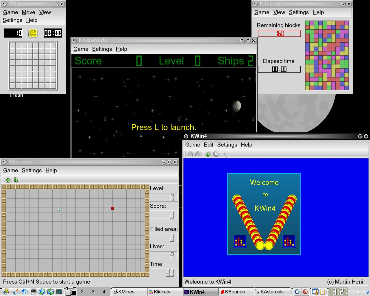Image resolution: width=370 pixels, height=296 pixels.
Task: Open the Game menu in KMines
Action: coord(11,12)
